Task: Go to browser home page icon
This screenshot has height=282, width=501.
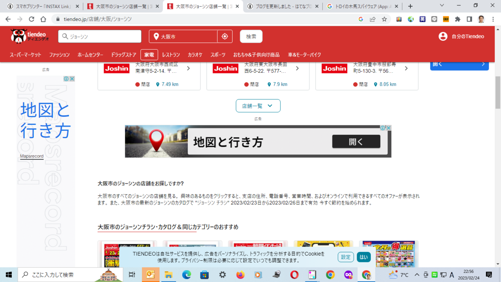Action: click(x=43, y=19)
